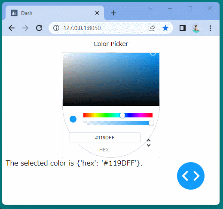Viewport: 223px width, 209px height.
Task: Open the tab search chevron
Action: coord(150,8)
